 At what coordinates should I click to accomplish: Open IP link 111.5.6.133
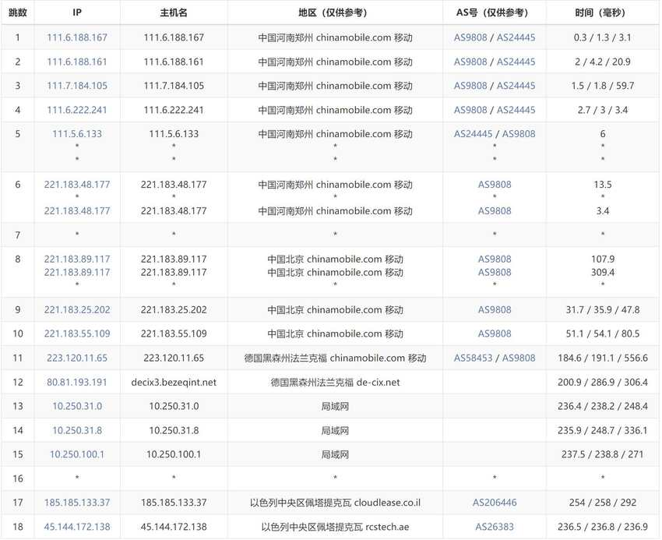point(77,134)
